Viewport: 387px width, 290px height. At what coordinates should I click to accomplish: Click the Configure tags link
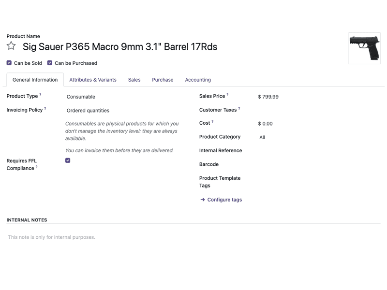point(224,200)
